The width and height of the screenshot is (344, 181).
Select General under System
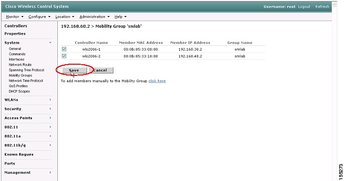(15, 49)
